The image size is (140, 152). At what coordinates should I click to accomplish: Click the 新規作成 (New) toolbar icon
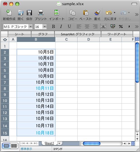coord(9,13)
